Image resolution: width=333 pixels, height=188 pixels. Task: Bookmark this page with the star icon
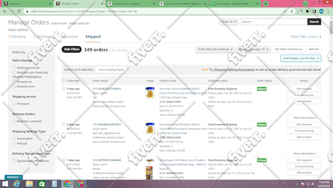pos(292,11)
